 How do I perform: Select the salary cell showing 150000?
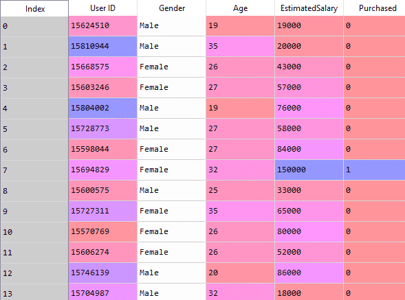pyautogui.click(x=309, y=170)
